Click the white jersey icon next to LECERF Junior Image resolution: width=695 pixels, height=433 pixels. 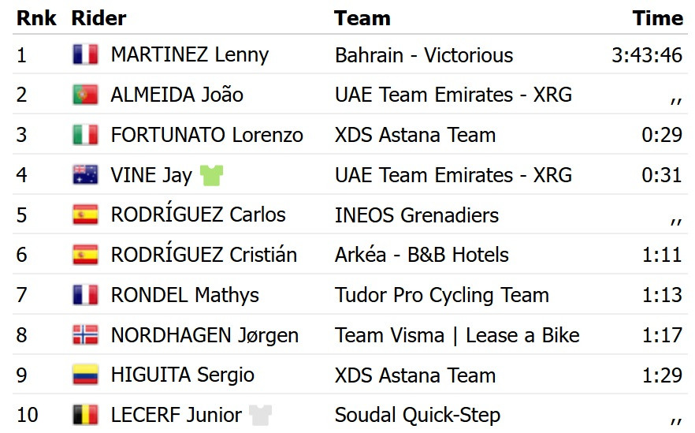point(260,415)
